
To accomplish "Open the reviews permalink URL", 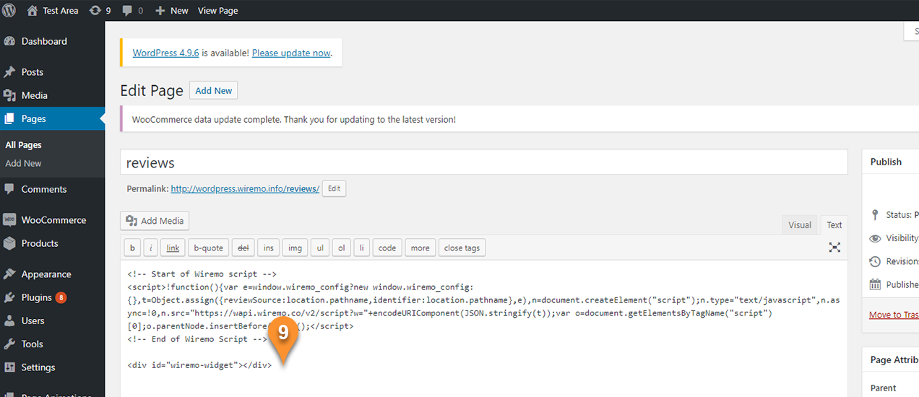I will [x=245, y=188].
